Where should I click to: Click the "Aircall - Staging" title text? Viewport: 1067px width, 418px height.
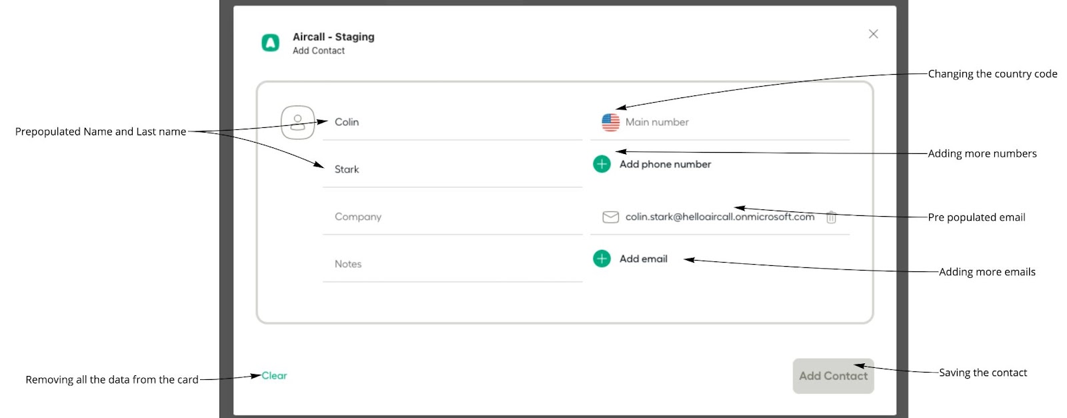tap(333, 37)
